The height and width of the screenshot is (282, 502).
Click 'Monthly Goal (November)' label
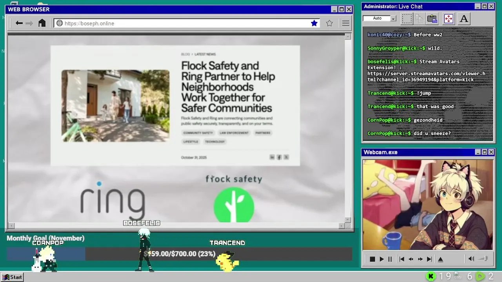(45, 238)
